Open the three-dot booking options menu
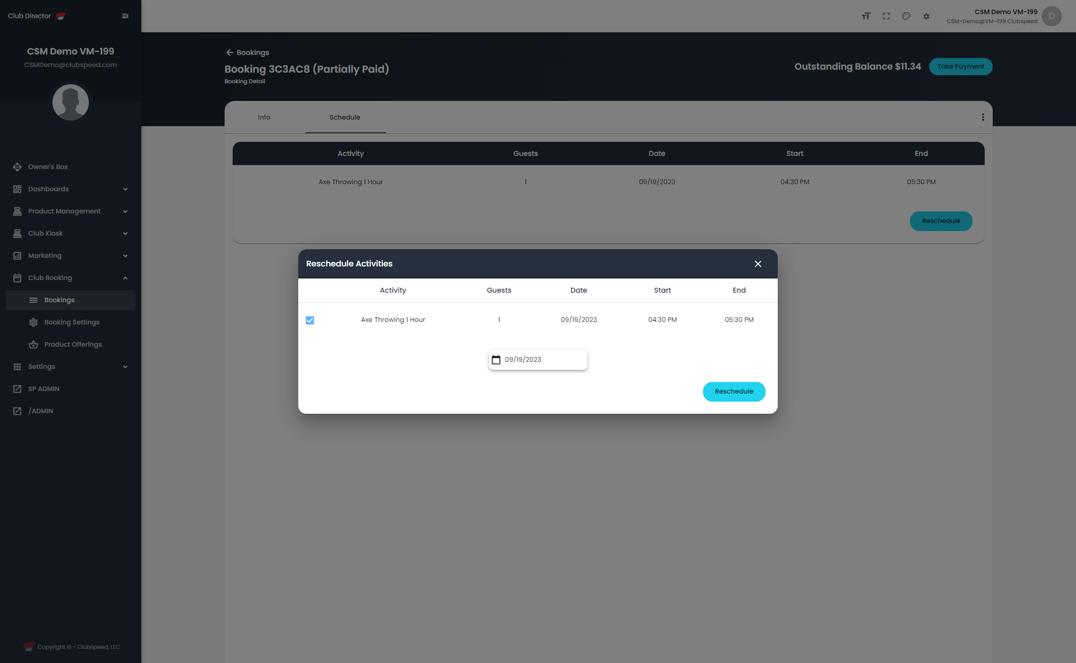 983,117
